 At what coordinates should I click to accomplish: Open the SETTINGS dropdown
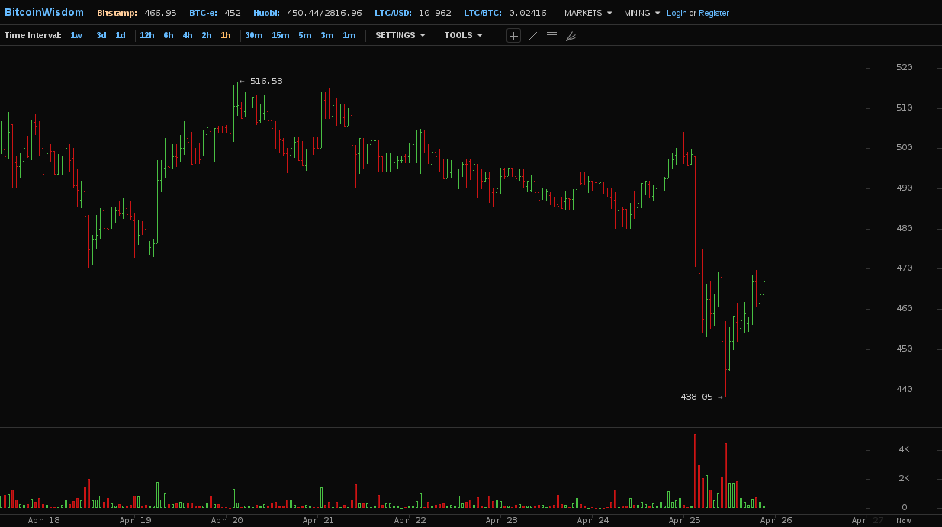click(400, 35)
